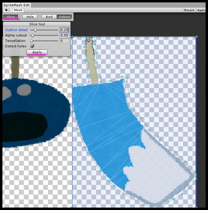Click Revert in the top toolbar
This screenshot has height=210, width=208.
[189, 10]
